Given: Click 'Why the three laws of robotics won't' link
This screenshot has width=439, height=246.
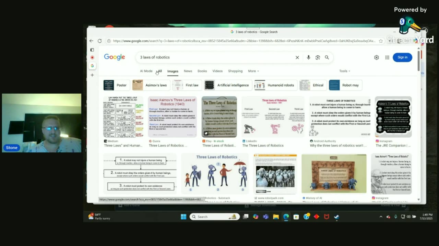Looking at the screenshot, I should pyautogui.click(x=339, y=146).
